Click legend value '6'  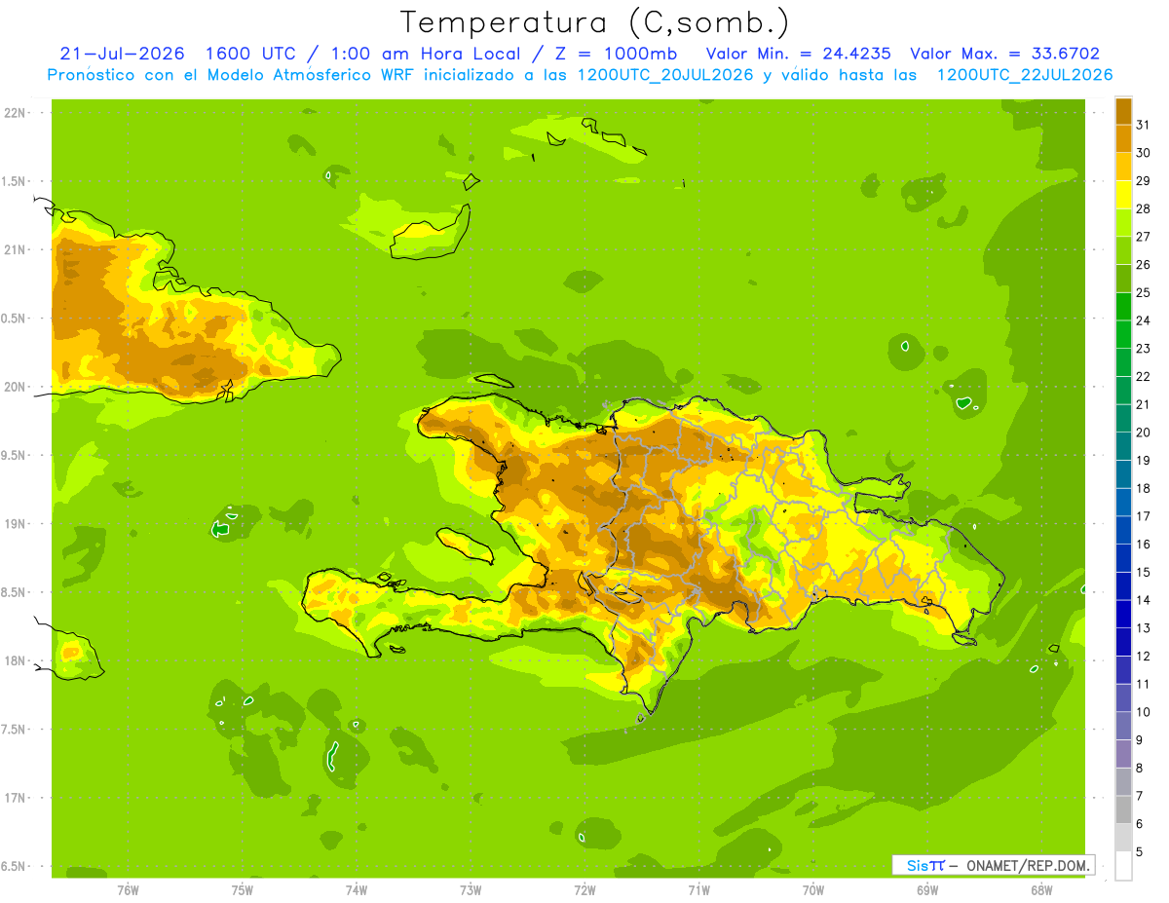point(1139,824)
